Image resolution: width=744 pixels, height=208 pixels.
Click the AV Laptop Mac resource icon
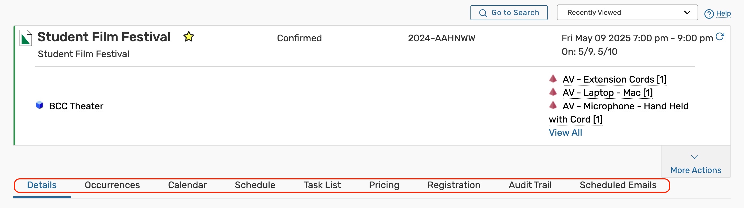553,92
